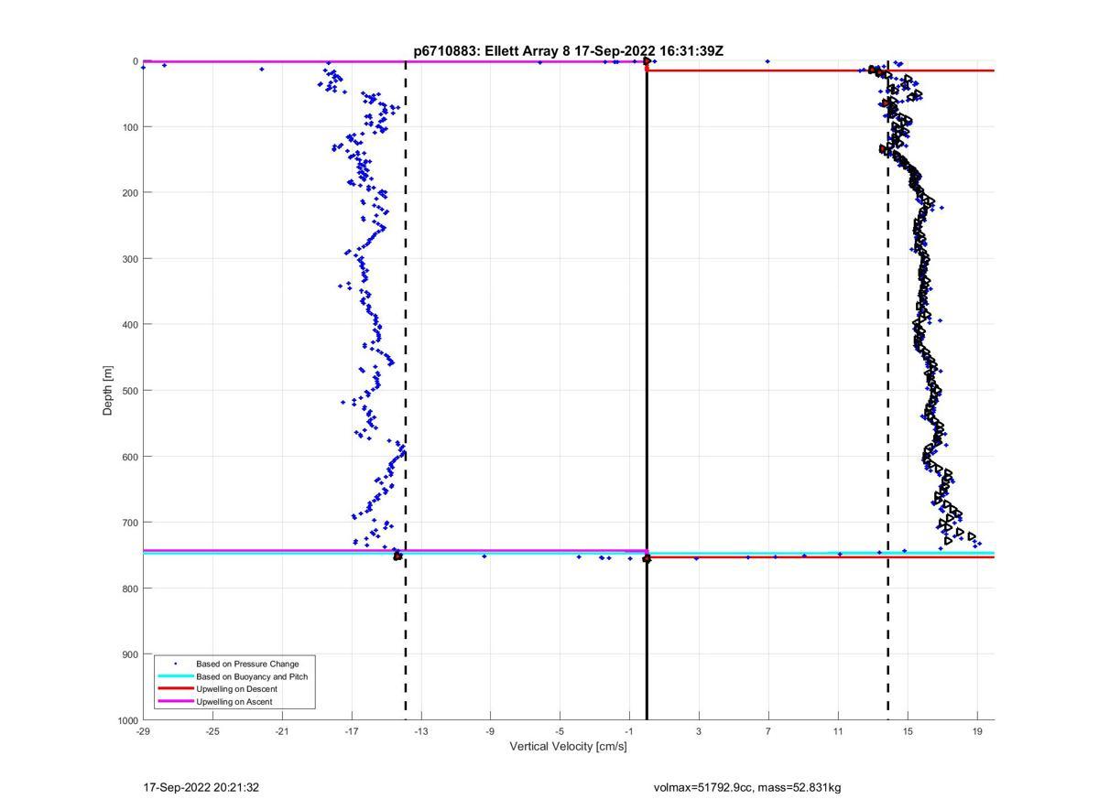
Task: Click the x-axis tick label '3'
Action: [699, 731]
